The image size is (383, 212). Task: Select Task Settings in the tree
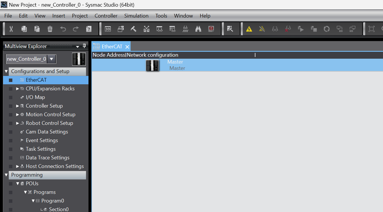41,149
